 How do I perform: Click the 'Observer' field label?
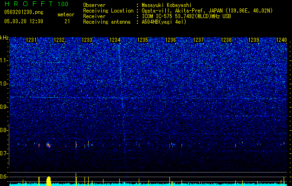click(x=94, y=5)
